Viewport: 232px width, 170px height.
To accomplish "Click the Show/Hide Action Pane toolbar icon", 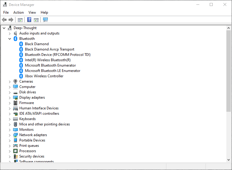I will [x=36, y=20].
